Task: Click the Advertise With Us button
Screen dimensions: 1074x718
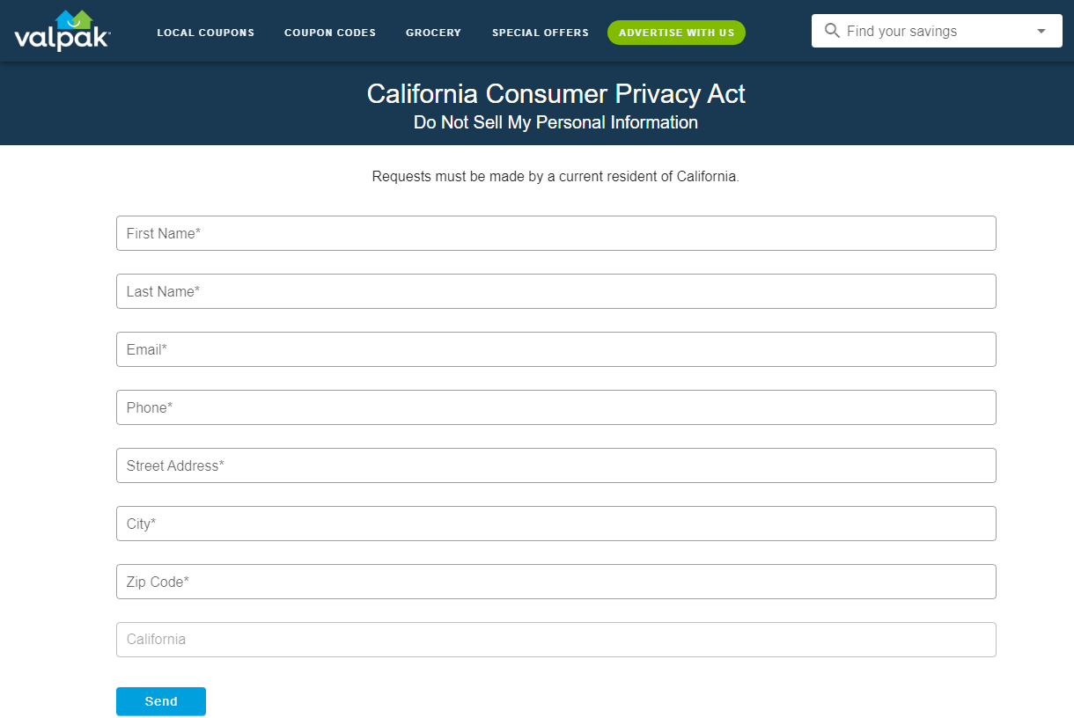Action: 676,33
